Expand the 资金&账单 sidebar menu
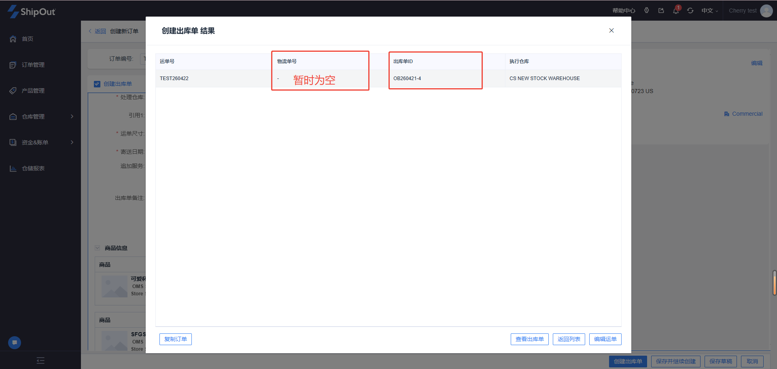The image size is (777, 369). 40,142
